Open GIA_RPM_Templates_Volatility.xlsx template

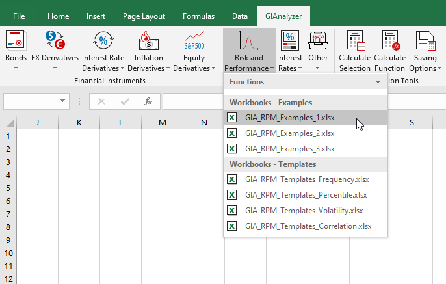306,211
